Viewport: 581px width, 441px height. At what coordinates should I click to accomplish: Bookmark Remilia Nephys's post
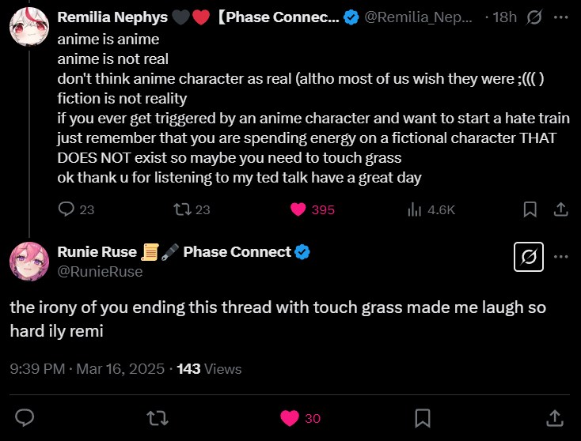click(530, 209)
